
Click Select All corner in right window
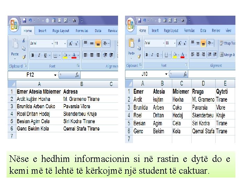129,84
